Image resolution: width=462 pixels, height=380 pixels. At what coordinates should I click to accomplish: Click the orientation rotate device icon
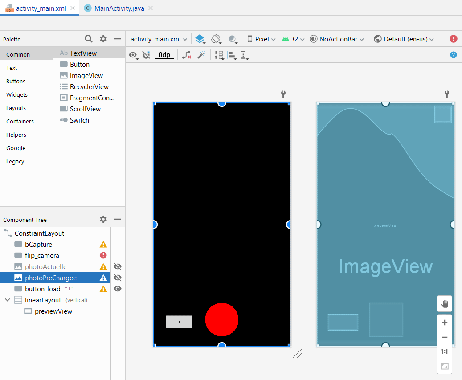point(216,39)
